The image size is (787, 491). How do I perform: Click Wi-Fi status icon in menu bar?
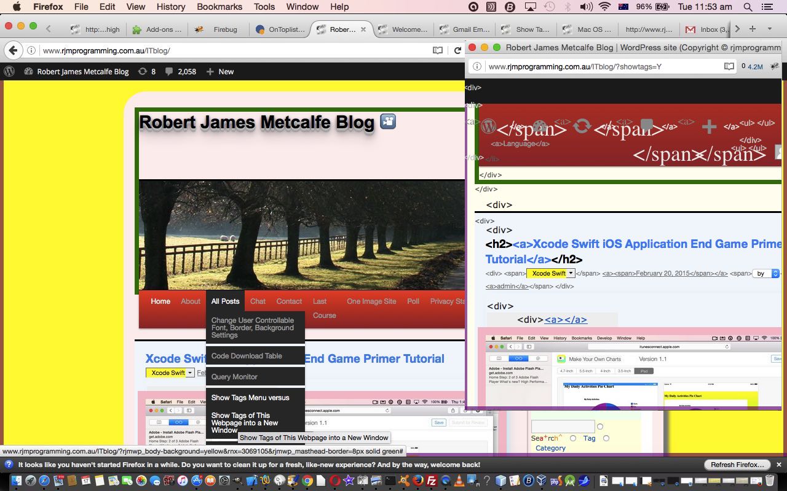(x=604, y=7)
